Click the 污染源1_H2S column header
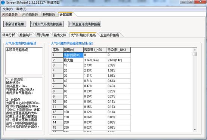The width and height of the screenshot is (207, 140). (x=95, y=50)
